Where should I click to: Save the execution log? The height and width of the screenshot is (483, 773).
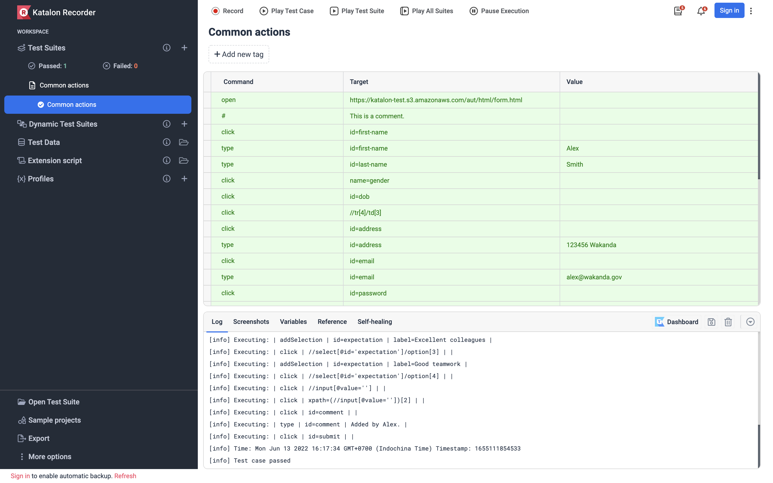[711, 322]
